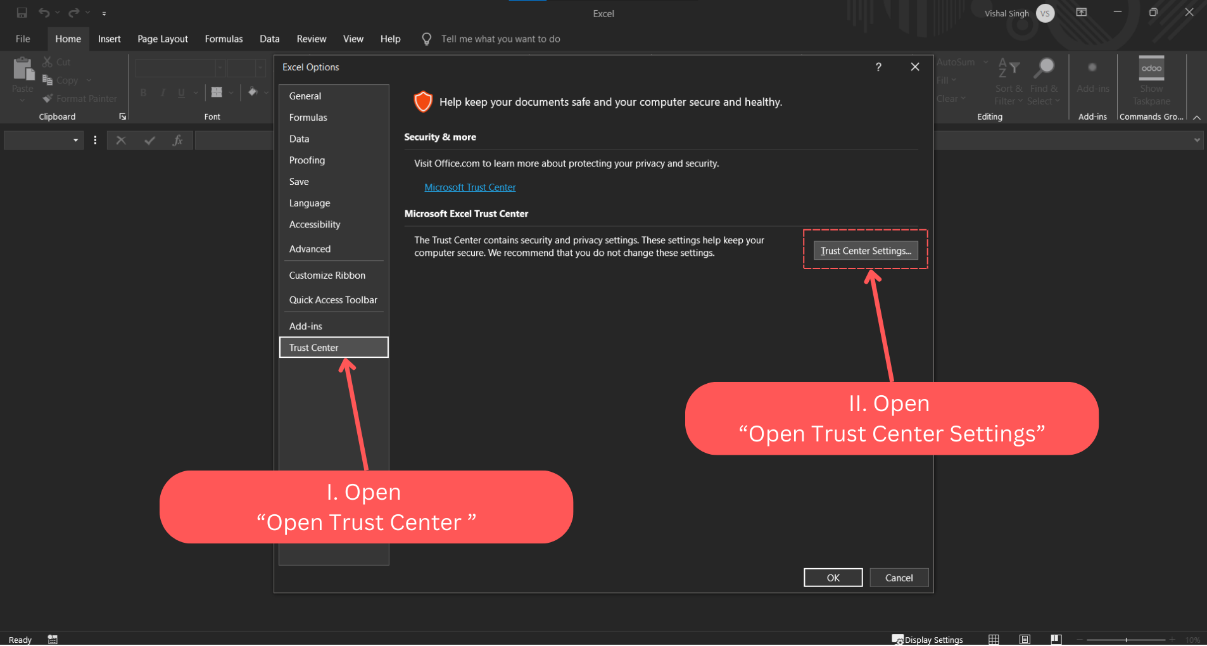Switch to Page Layout view icon
This screenshot has width=1207, height=646.
click(x=1025, y=640)
